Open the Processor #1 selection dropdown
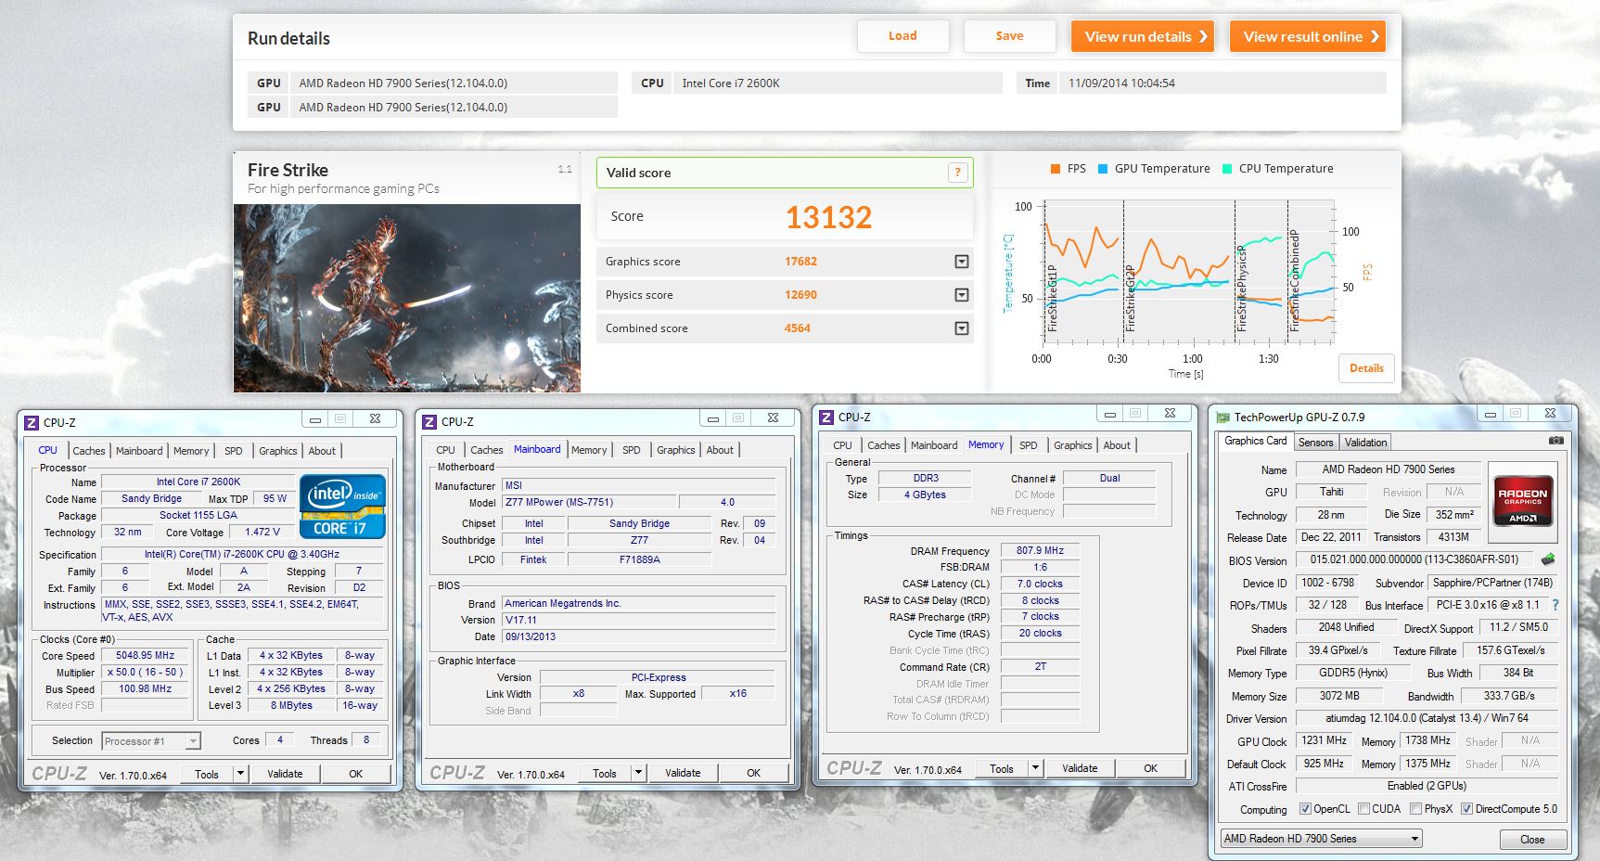The width and height of the screenshot is (1600, 861). coord(151,741)
